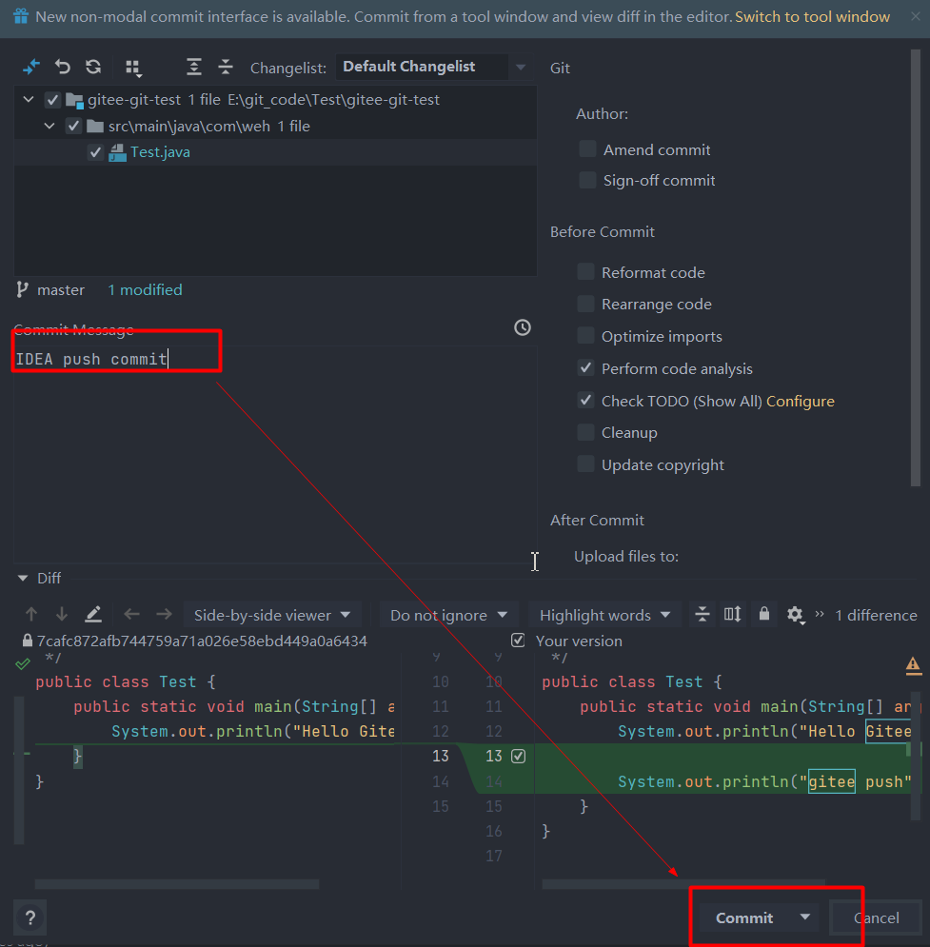
Task: Open the Highlight words dropdown
Action: point(605,615)
